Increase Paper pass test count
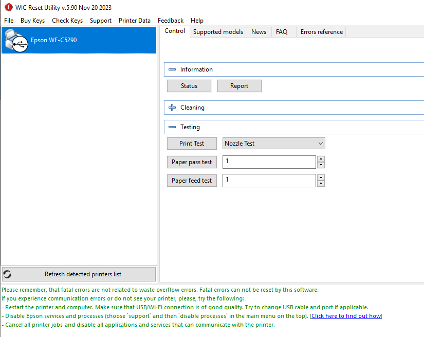The image size is (424, 337). [321, 159]
